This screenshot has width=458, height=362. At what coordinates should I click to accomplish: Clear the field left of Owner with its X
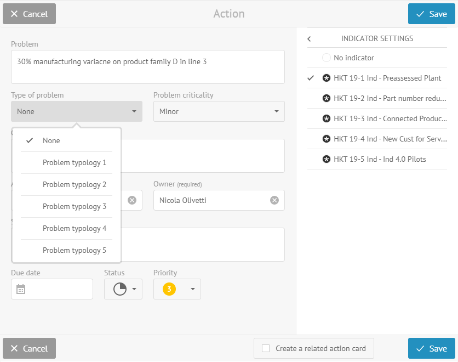132,200
